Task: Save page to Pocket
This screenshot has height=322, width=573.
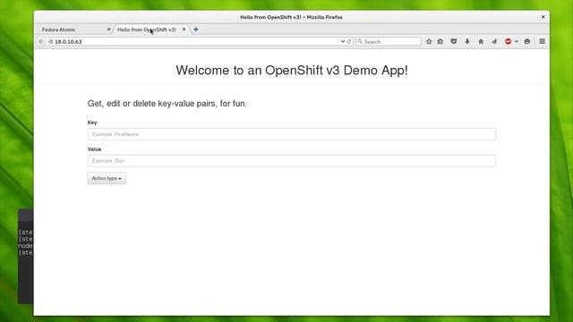Action: (454, 42)
